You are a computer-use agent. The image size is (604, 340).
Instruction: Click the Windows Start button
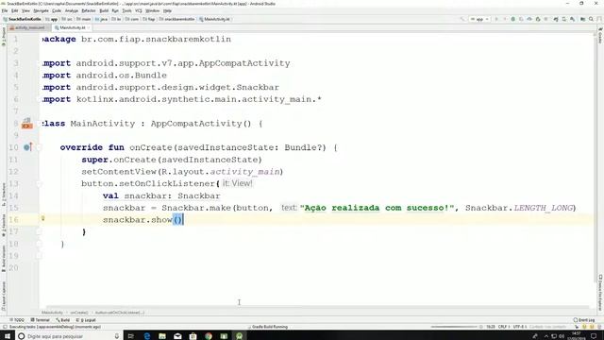coord(8,336)
